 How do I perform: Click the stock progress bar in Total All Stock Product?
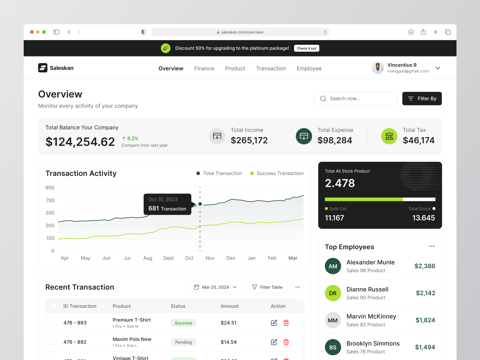click(380, 199)
